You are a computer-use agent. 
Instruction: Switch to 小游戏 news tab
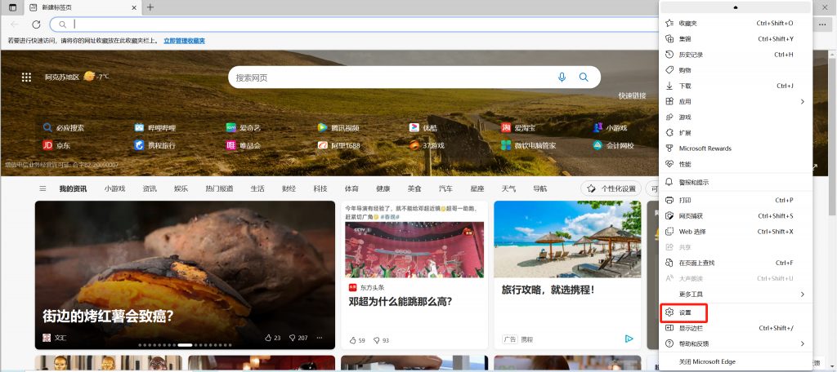(114, 188)
